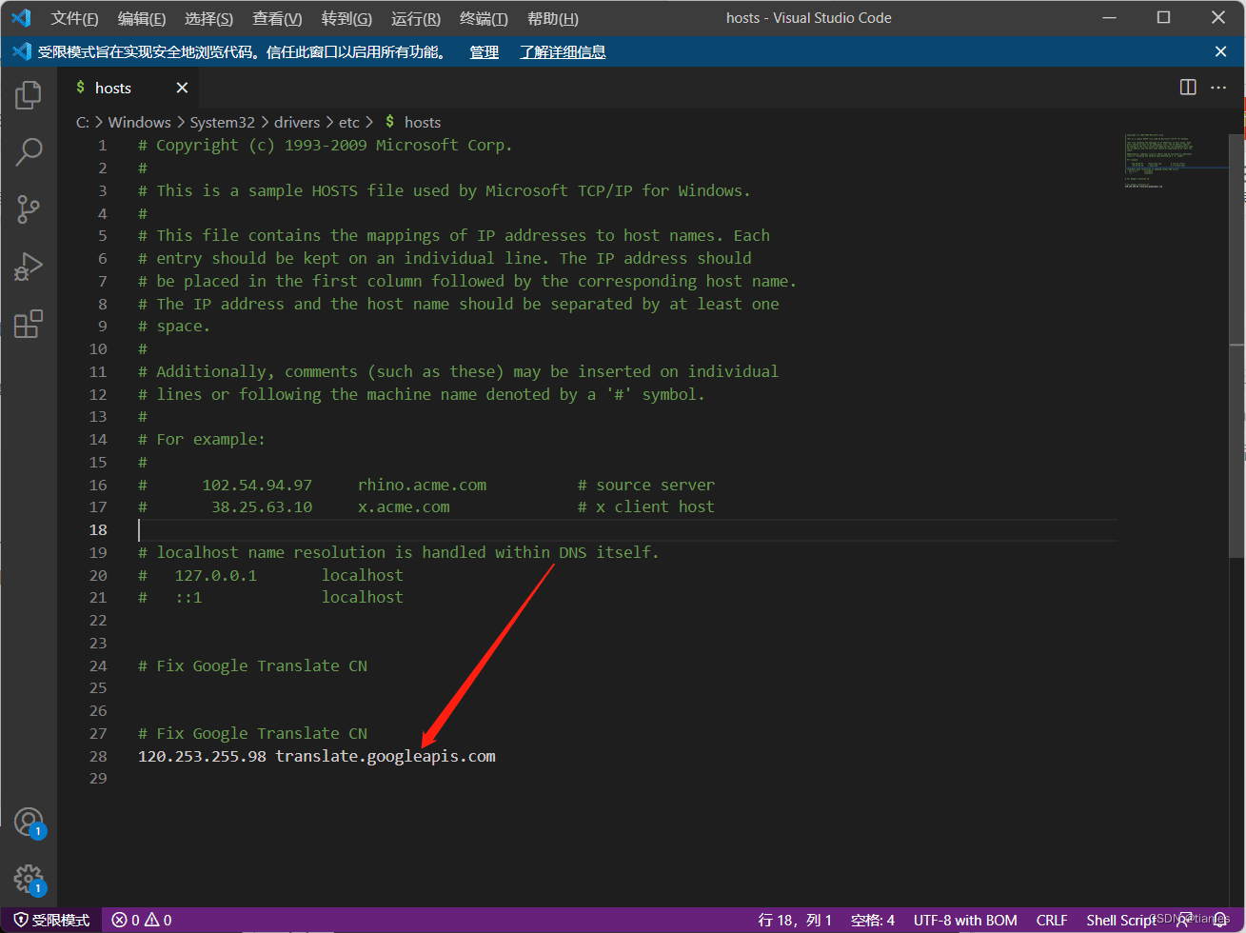1246x933 pixels.
Task: Click the 127.0.0.1 text on line 20
Action: click(215, 575)
